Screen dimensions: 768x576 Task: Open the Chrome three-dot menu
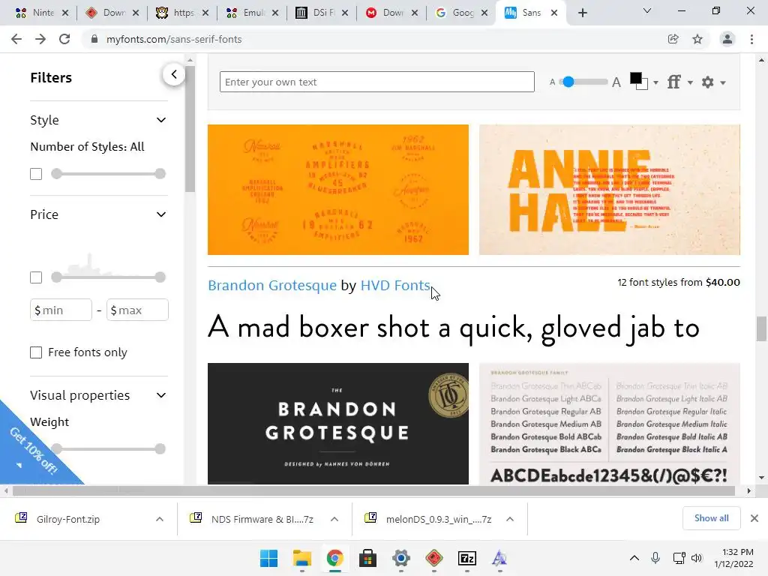tap(751, 39)
